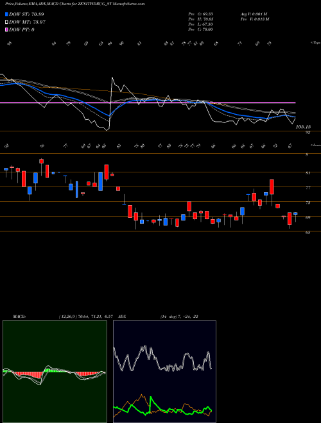Click the 77 level on the candlestick axis

pyautogui.click(x=308, y=188)
